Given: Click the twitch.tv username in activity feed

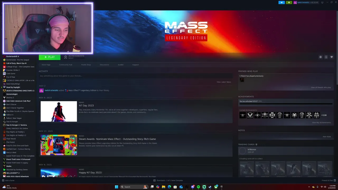Looking at the screenshot, I should tap(51, 91).
